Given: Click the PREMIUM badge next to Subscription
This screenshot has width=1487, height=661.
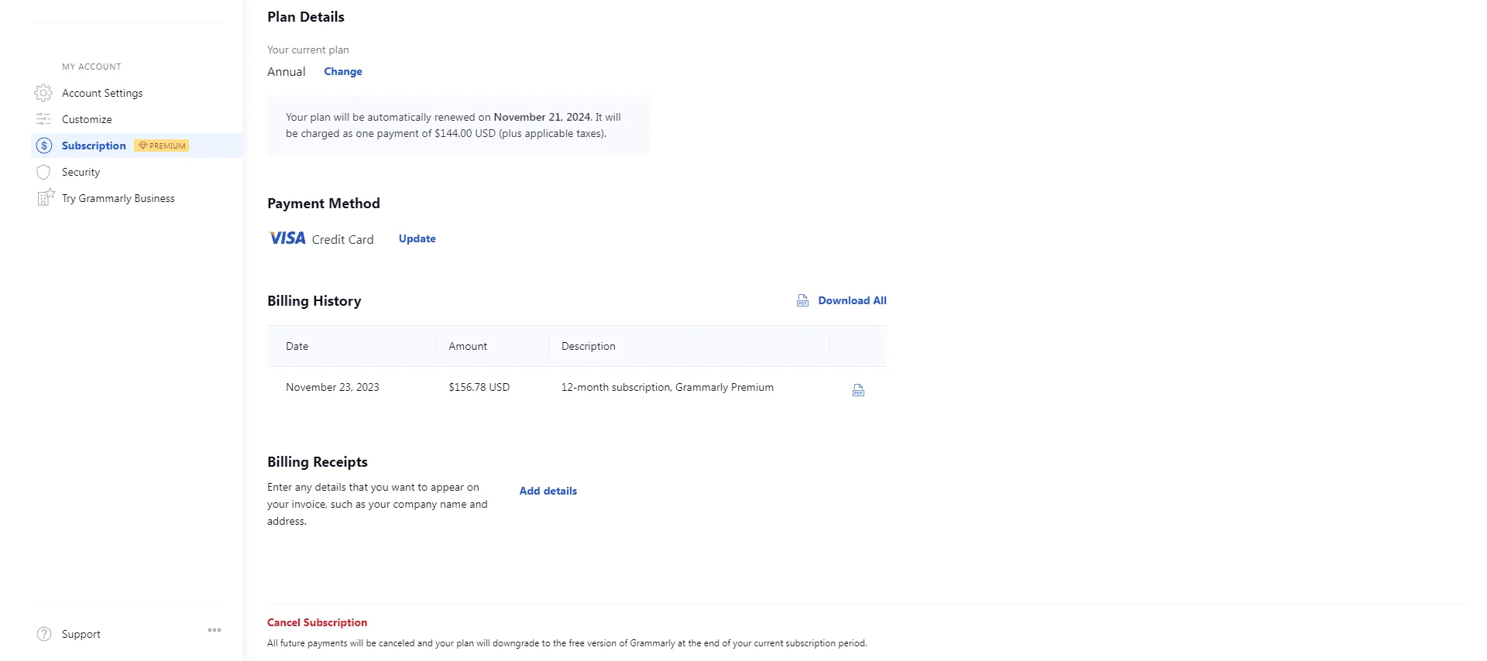Looking at the screenshot, I should tap(162, 146).
